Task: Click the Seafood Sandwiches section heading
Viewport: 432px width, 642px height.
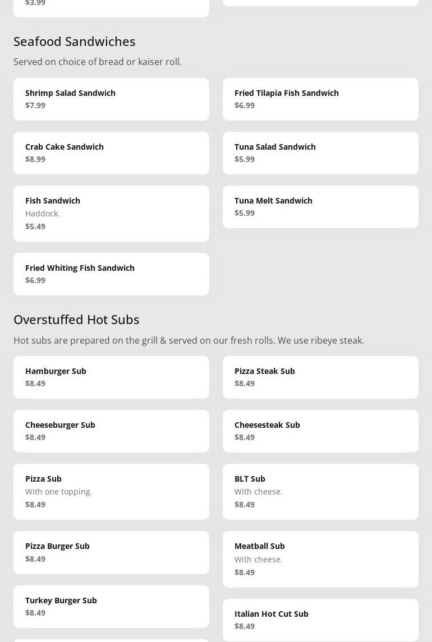Action: (x=75, y=41)
